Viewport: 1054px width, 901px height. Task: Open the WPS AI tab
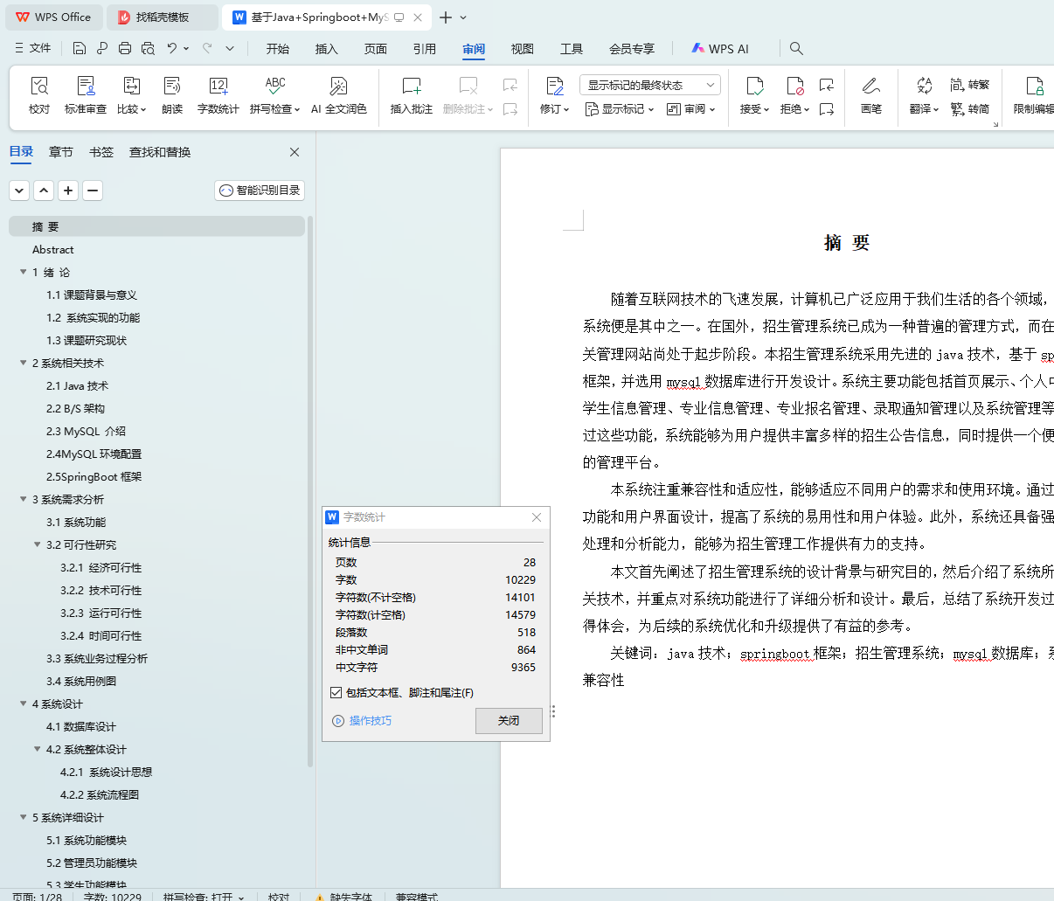click(x=720, y=49)
